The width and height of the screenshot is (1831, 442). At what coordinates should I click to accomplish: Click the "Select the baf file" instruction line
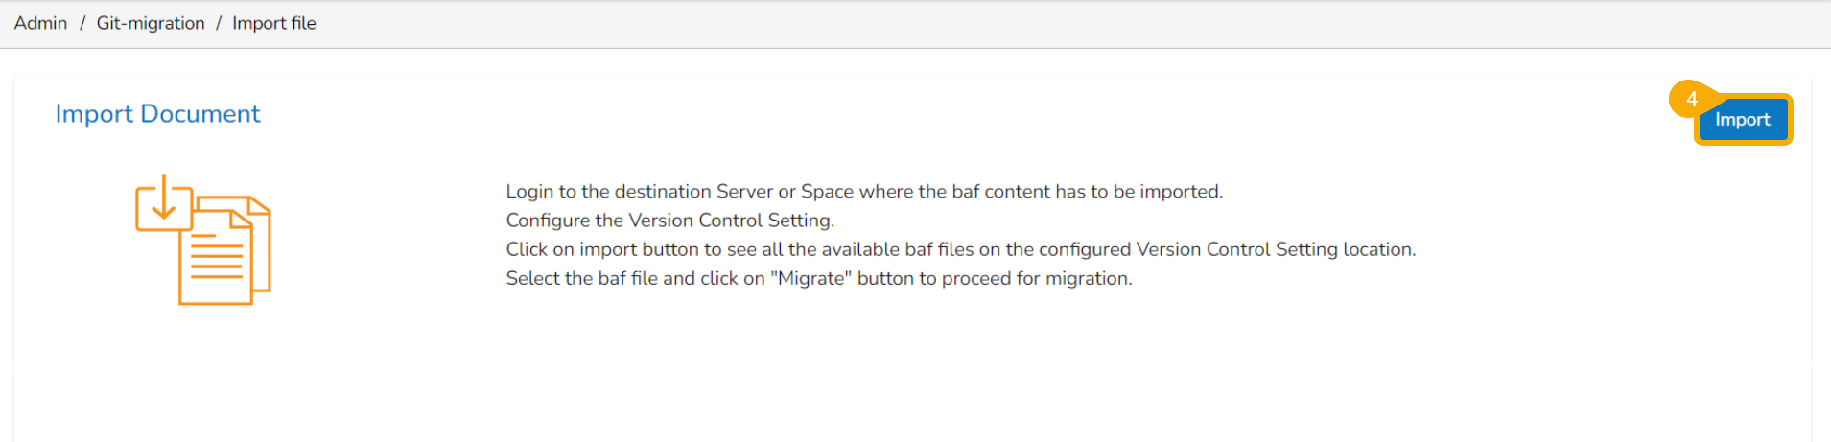click(818, 278)
